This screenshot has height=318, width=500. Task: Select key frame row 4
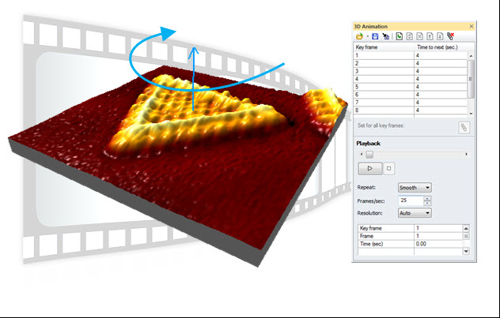pyautogui.click(x=411, y=79)
